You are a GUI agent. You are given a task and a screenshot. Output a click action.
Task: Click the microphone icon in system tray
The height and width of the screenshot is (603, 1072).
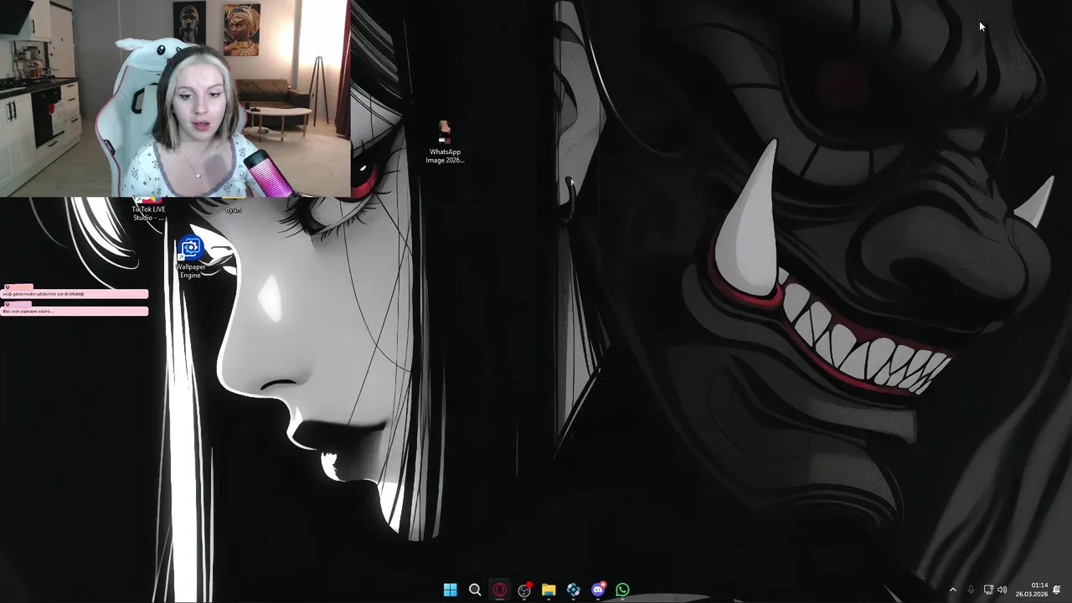coord(971,590)
